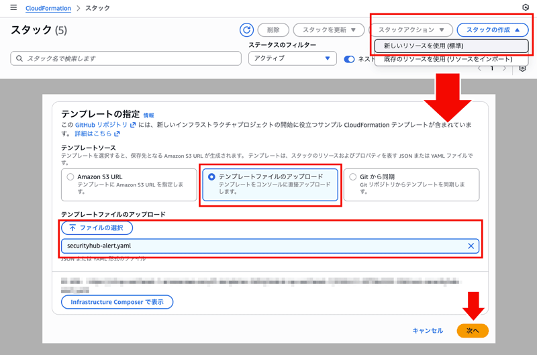Open the GitHub リポジトリ link

coord(101,125)
